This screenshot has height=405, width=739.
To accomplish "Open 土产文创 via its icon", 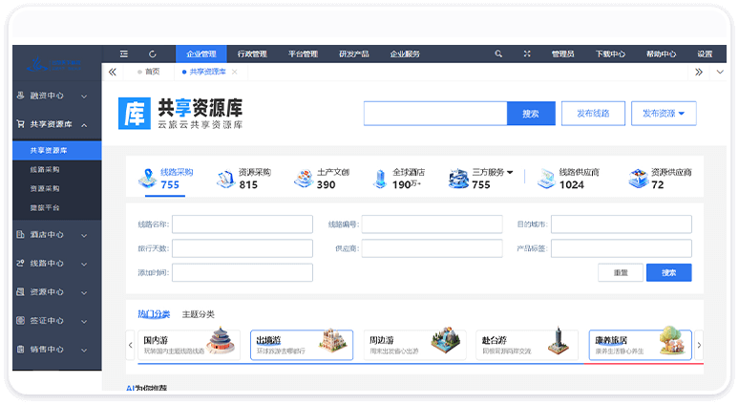I will pyautogui.click(x=303, y=179).
